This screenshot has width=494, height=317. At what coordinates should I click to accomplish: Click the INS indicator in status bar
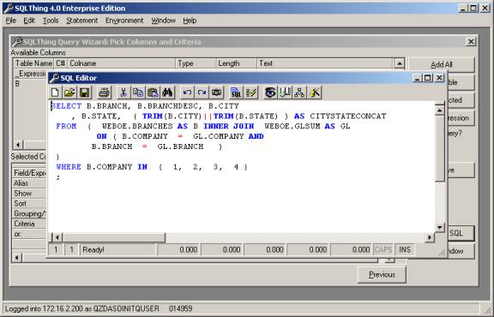[x=405, y=250]
